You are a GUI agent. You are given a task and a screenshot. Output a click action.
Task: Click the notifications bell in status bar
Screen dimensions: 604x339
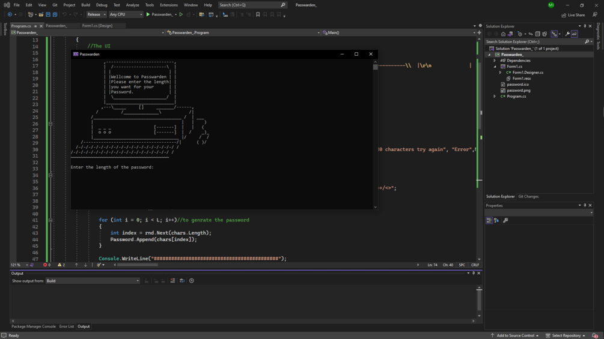596,335
